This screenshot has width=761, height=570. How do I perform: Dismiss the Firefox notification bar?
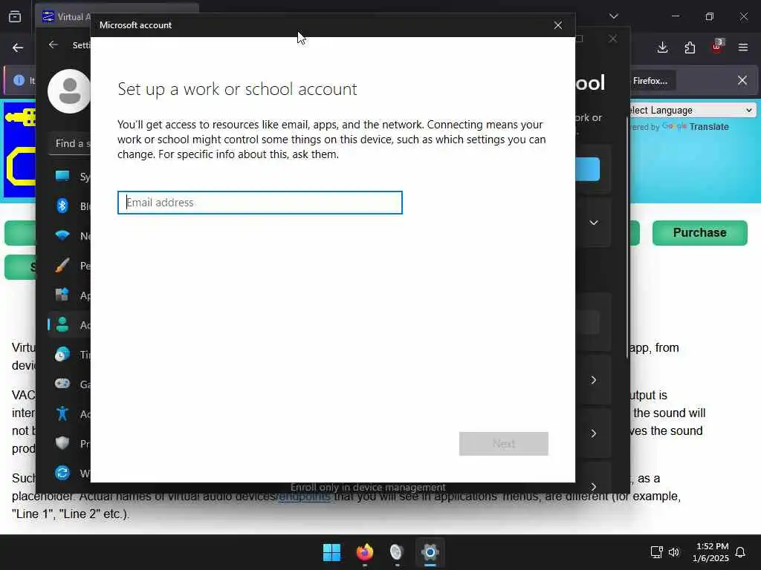(742, 80)
